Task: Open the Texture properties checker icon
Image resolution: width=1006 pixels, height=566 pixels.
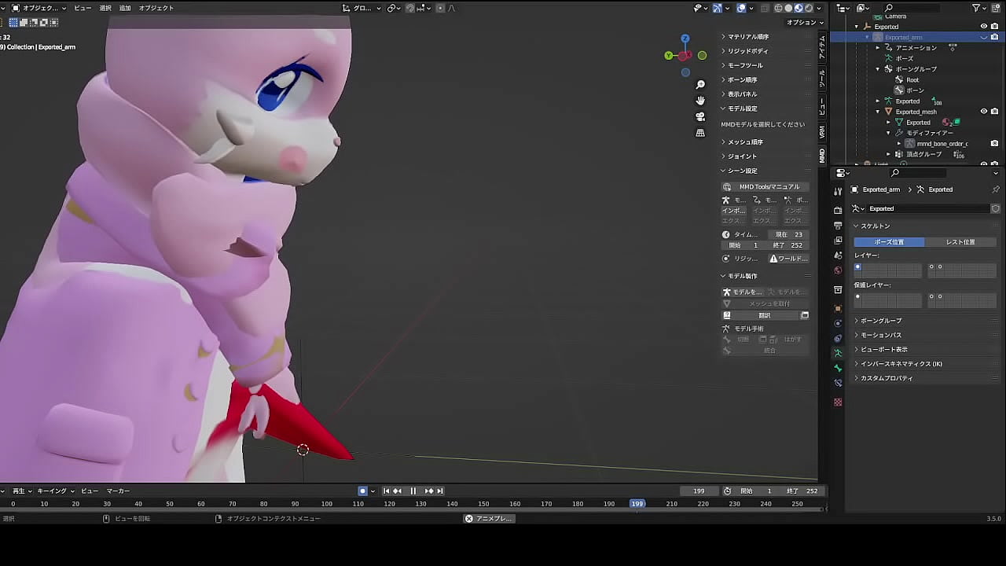Action: [838, 402]
